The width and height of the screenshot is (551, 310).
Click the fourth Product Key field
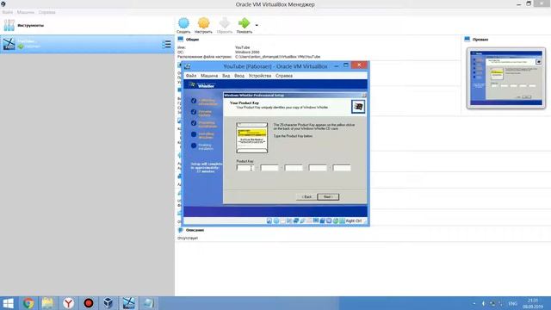click(x=318, y=168)
